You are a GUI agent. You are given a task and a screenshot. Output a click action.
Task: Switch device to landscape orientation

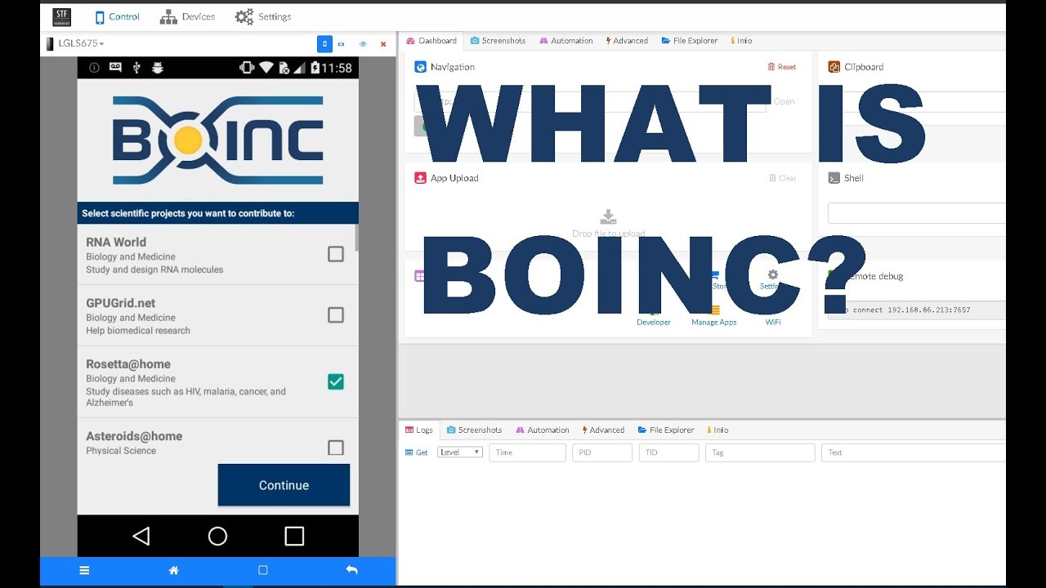342,44
